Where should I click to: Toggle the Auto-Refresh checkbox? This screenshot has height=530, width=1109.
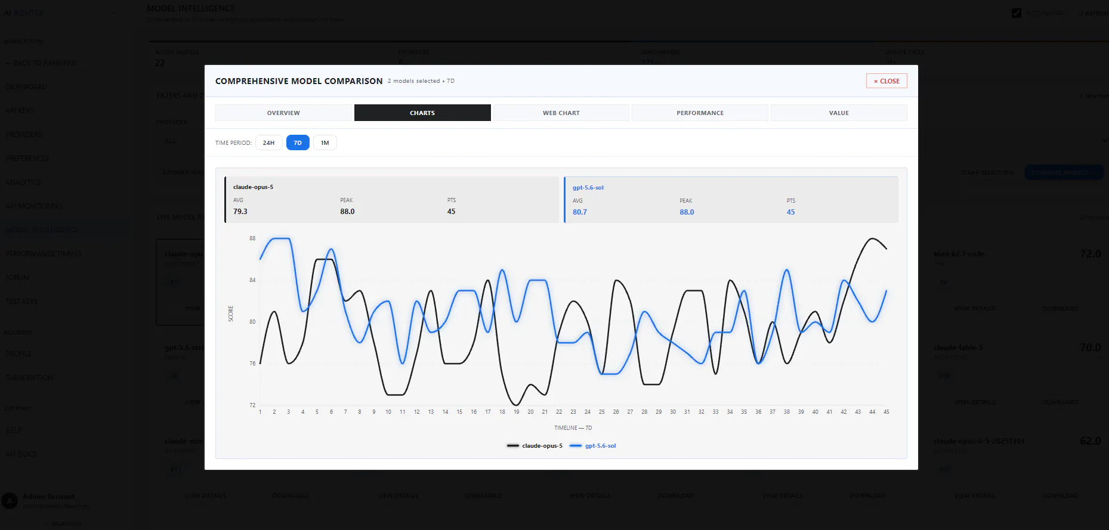1017,13
